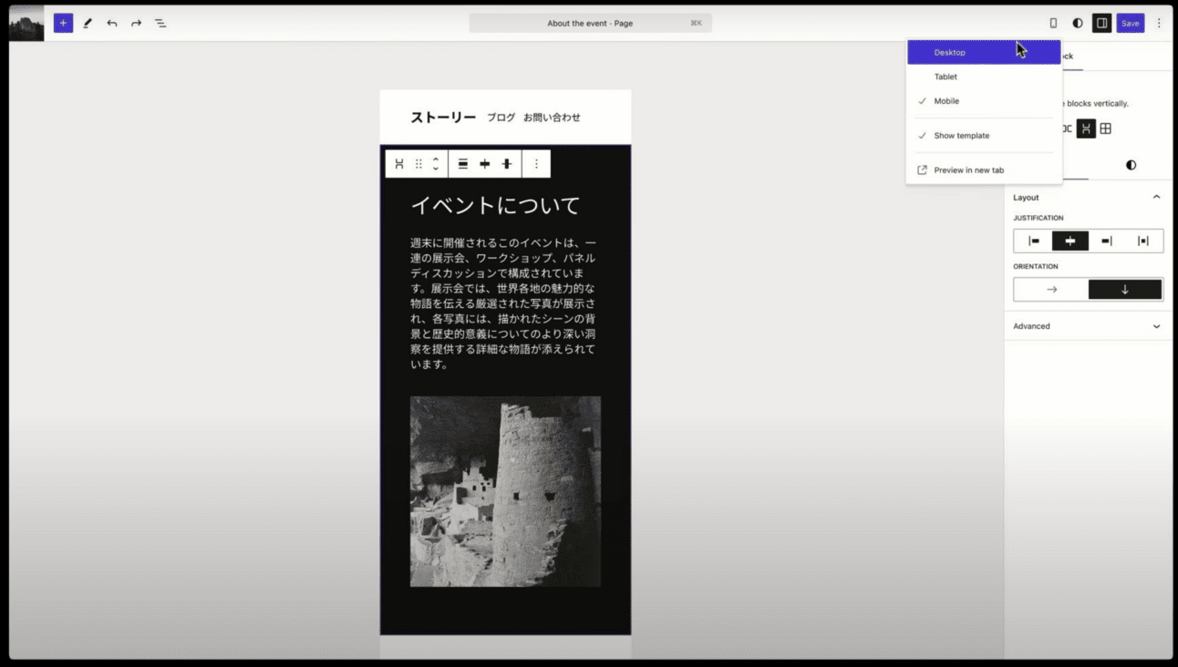Set orientation to horizontal arrow
The height and width of the screenshot is (667, 1178).
(x=1051, y=290)
